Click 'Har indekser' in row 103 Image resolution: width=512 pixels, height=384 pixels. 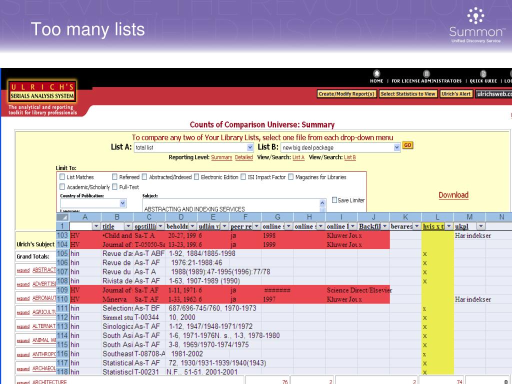click(x=473, y=236)
